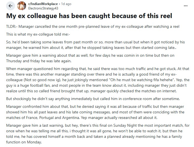Click the paragraph beginning "When manager questioned him"

point(98,80)
